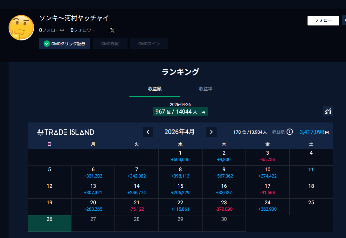346x238 pixels.
Task: Switch to the 収益額 tab
Action: (x=155, y=89)
